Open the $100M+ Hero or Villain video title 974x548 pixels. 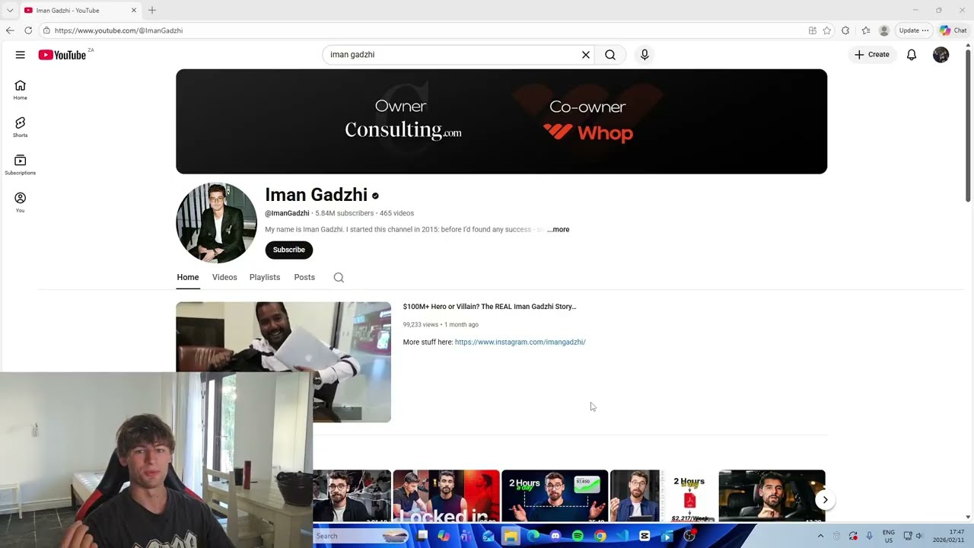489,307
